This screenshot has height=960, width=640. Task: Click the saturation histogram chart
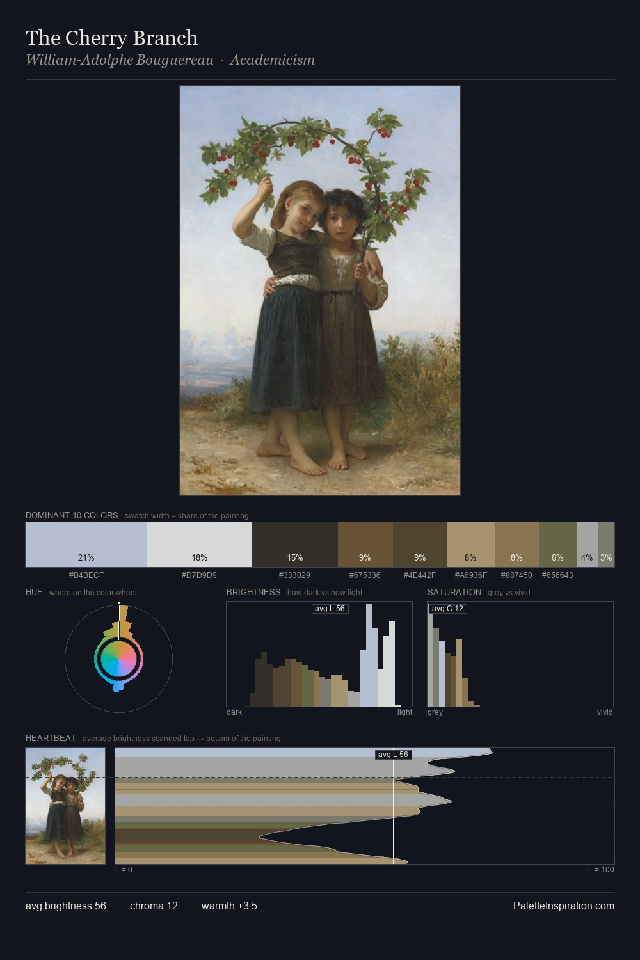tap(520, 654)
